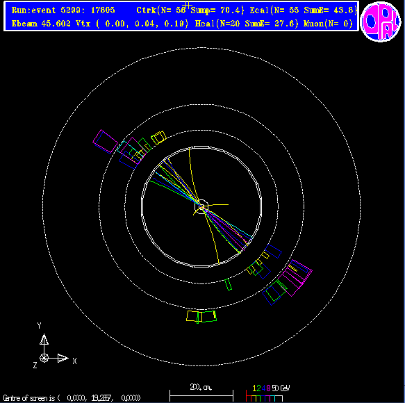Image resolution: width=405 pixels, height=403 pixels.
Task: Click the Z axis circle marker
Action: tap(44, 359)
